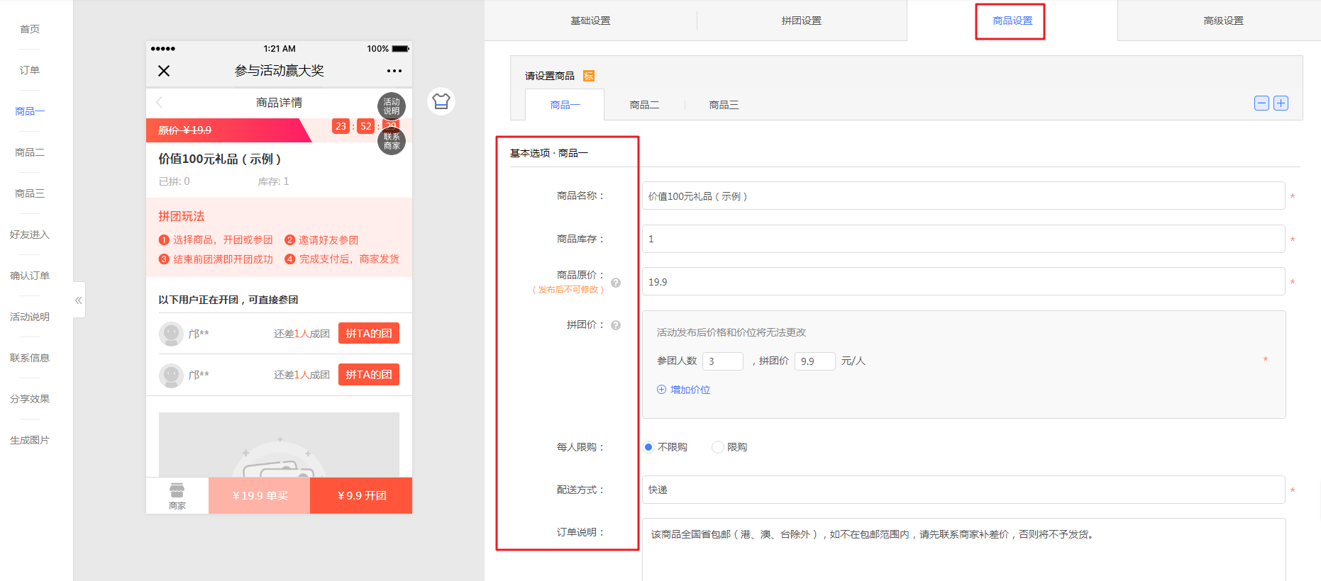Screen dimensions: 1321x581
Task: Open the 基础设置 tab
Action: 590,21
